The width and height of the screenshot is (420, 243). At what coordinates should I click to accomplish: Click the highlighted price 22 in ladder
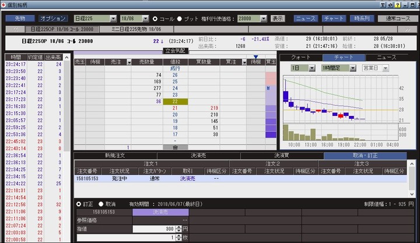pyautogui.click(x=175, y=102)
